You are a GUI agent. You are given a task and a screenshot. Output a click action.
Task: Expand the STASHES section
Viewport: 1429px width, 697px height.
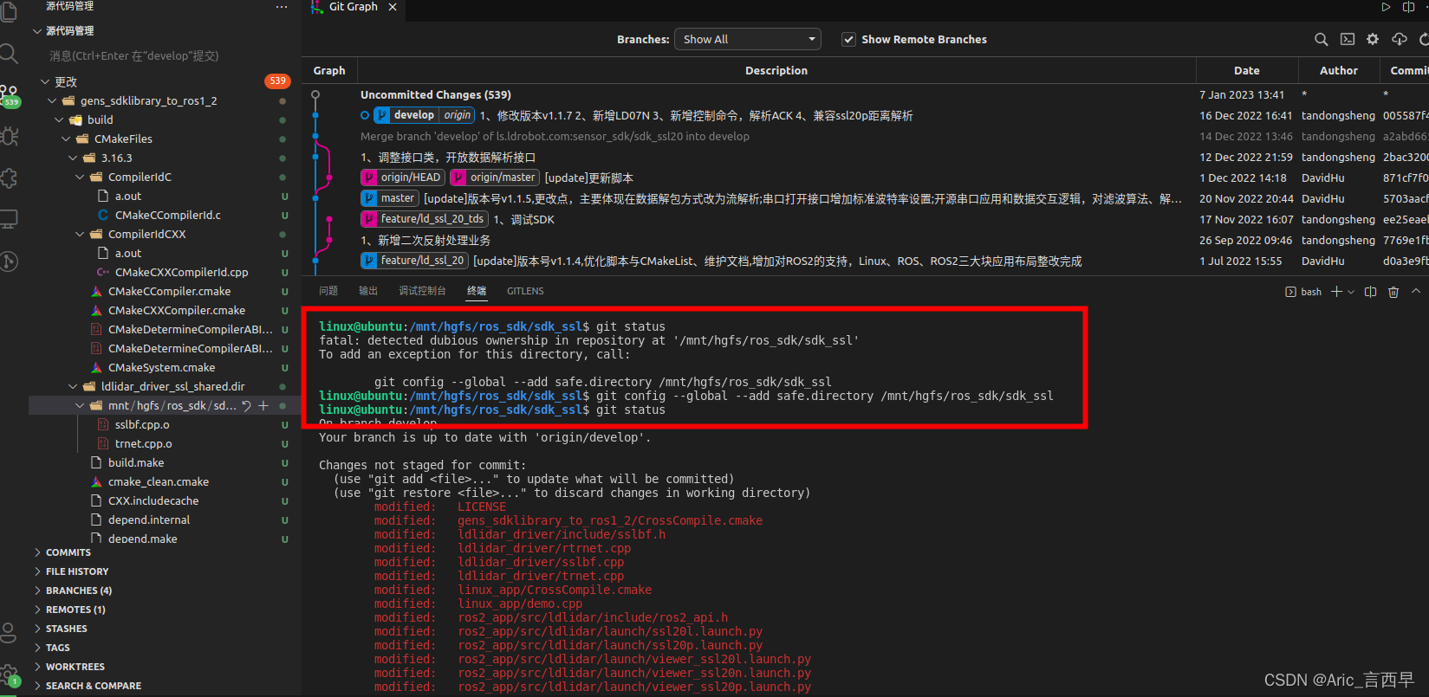(x=66, y=629)
